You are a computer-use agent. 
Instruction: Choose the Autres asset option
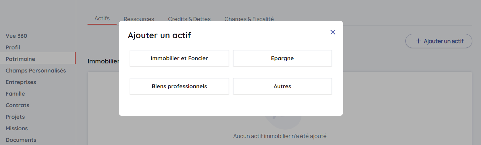(282, 86)
